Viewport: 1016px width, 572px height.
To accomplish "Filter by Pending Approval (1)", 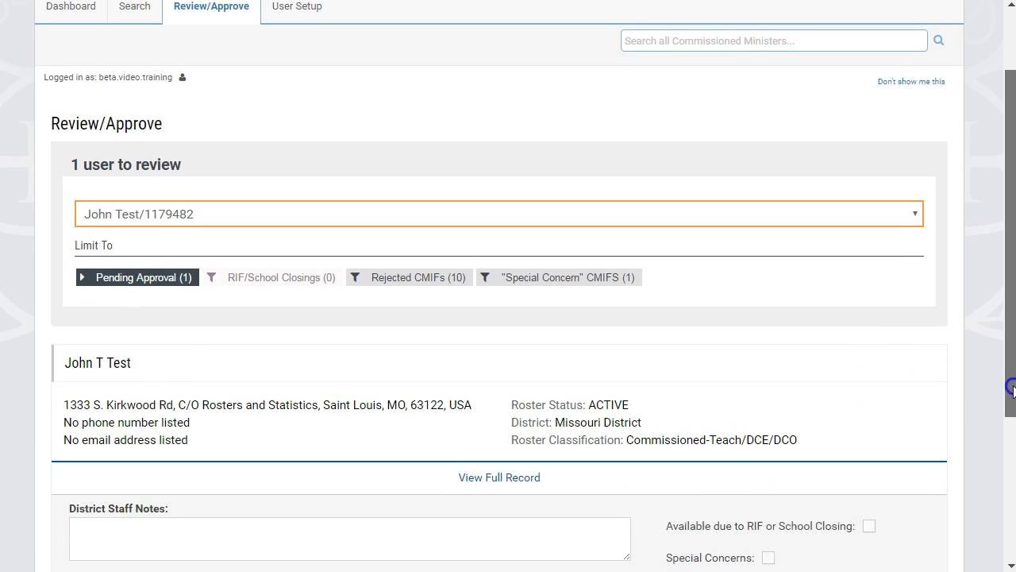I will point(137,277).
